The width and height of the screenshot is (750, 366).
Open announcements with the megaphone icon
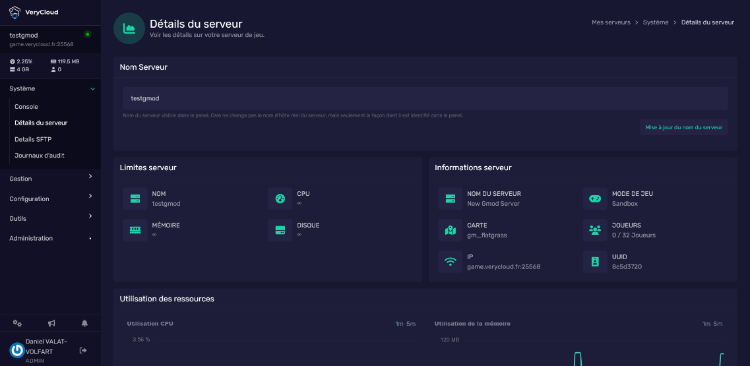[51, 323]
